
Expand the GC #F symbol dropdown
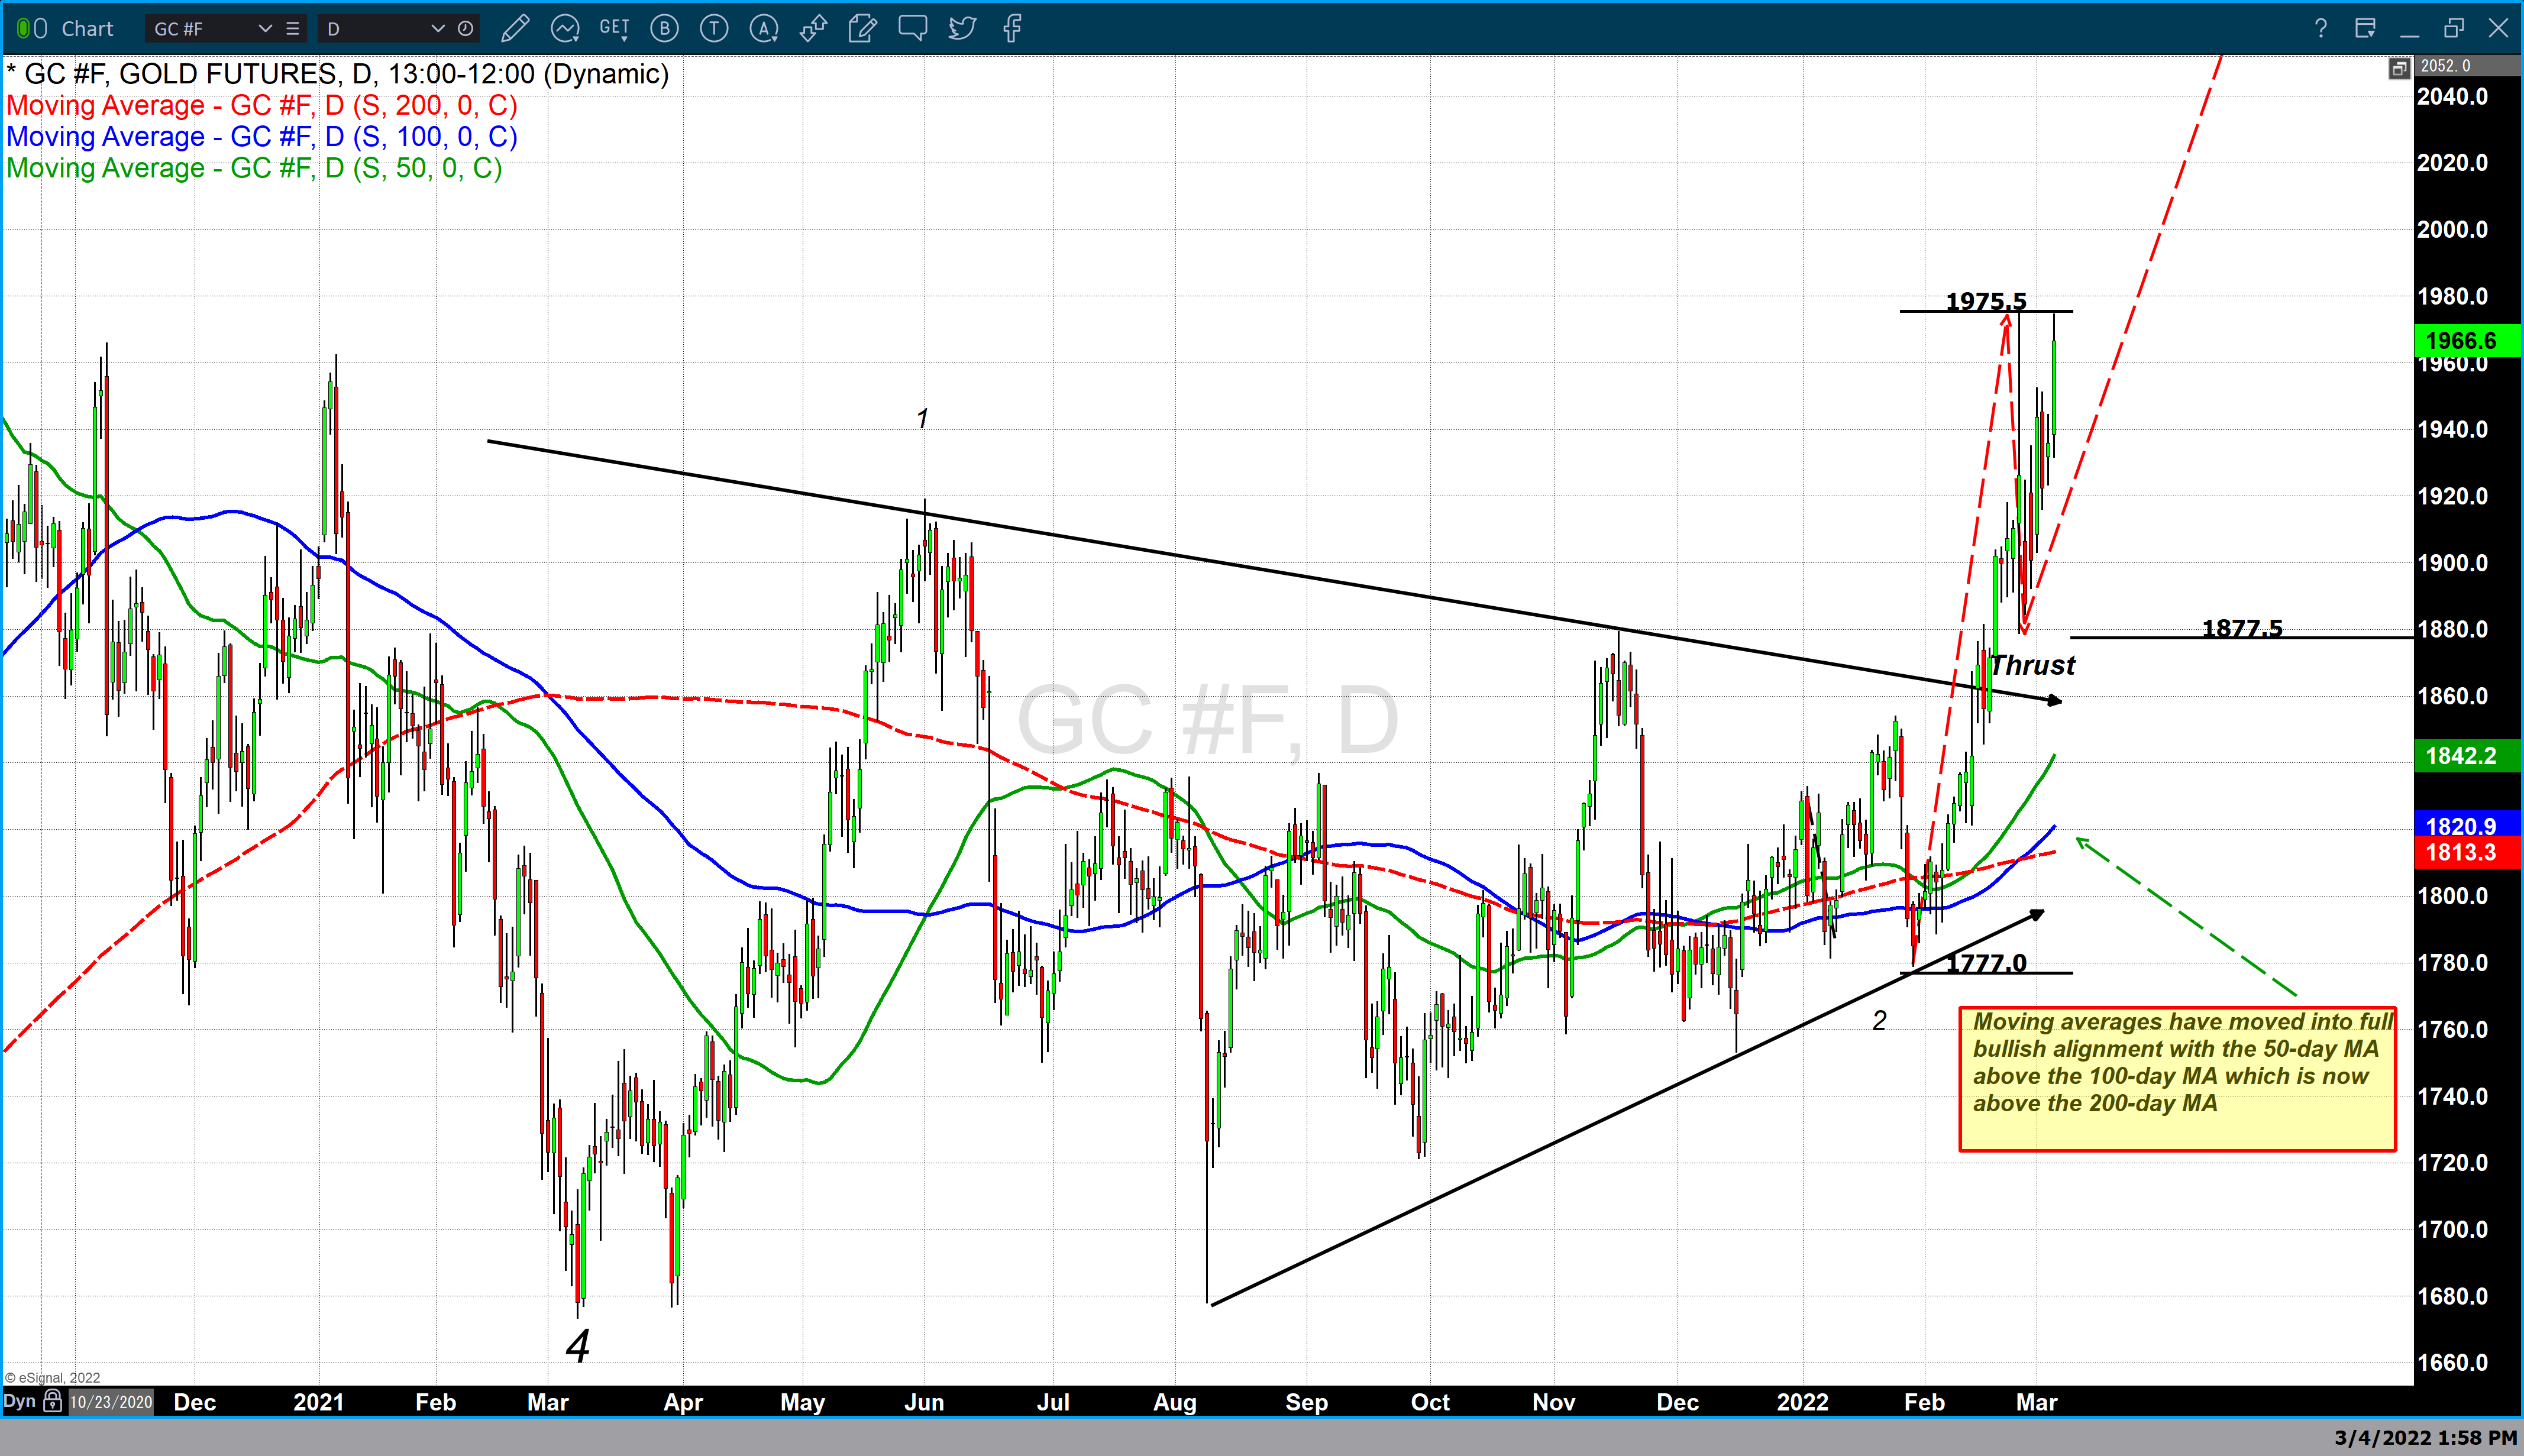click(265, 29)
